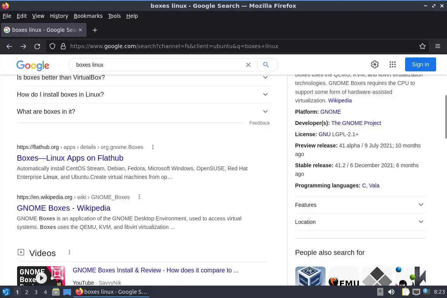447x298 pixels.
Task: Open the GNOME platform link
Action: (x=331, y=112)
